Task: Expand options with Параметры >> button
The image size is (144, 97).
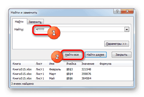Action: [x=117, y=44]
